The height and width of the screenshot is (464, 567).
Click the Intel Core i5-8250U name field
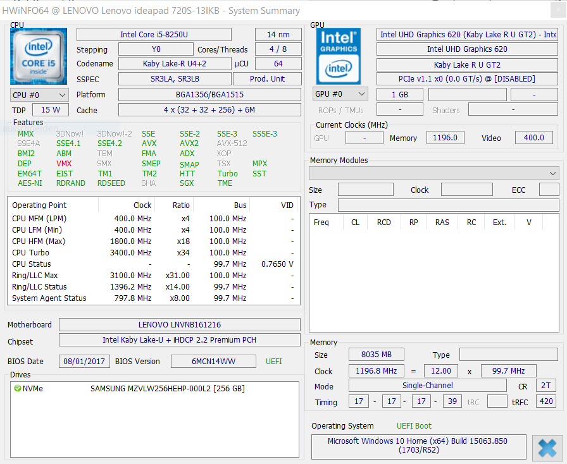coord(154,35)
